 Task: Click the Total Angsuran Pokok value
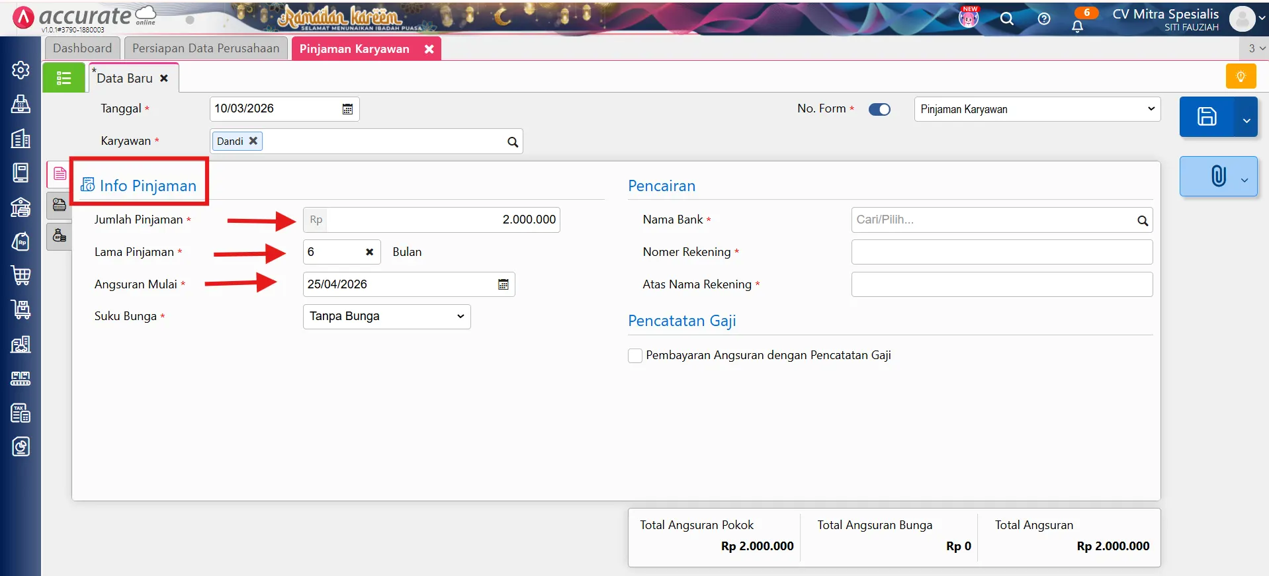pos(757,546)
